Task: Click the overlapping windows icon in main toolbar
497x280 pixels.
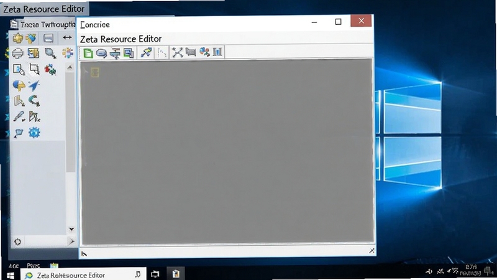Action: coord(129,53)
